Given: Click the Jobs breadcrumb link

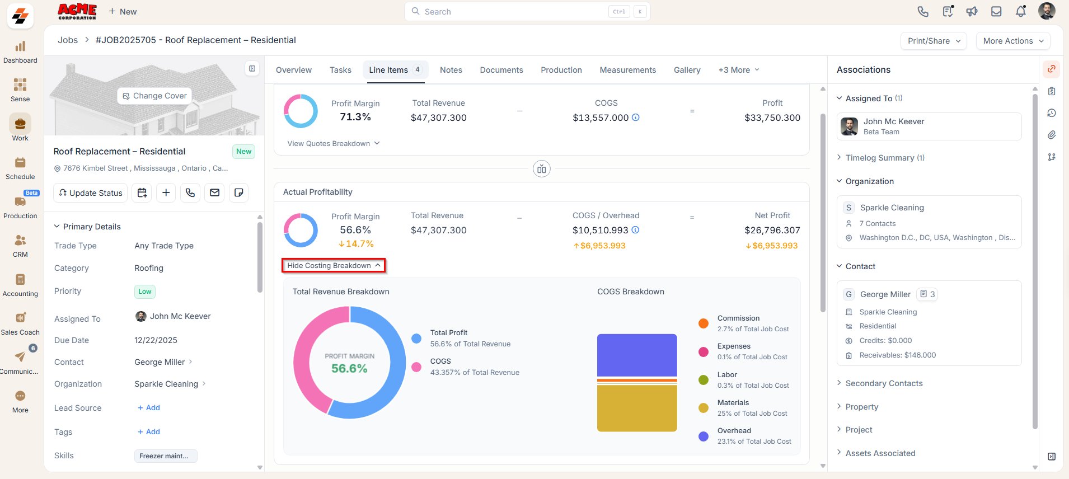Looking at the screenshot, I should [x=68, y=40].
